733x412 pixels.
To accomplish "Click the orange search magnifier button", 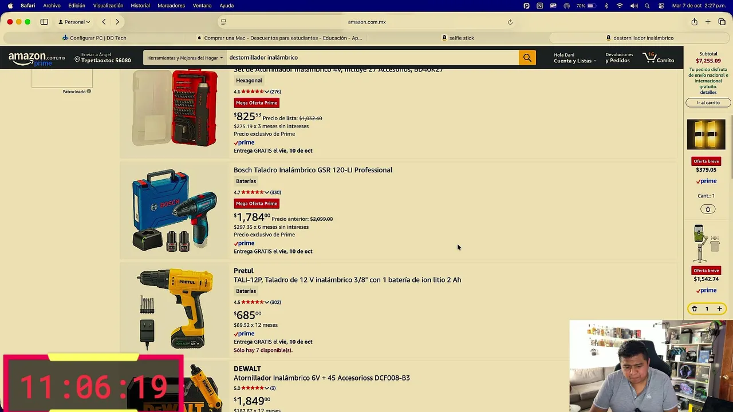I will coord(527,57).
